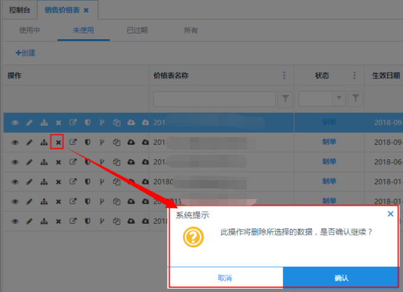Click the branch icon in the fifth row

(x=102, y=201)
